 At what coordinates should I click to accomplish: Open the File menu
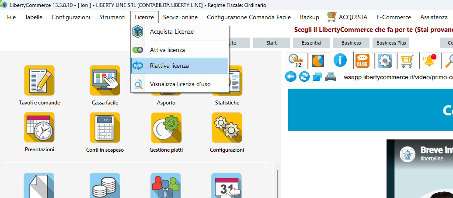(11, 17)
